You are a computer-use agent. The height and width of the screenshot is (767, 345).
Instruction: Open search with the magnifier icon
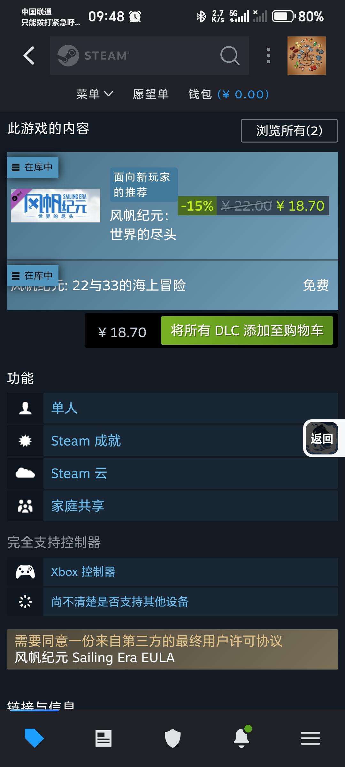pos(230,56)
